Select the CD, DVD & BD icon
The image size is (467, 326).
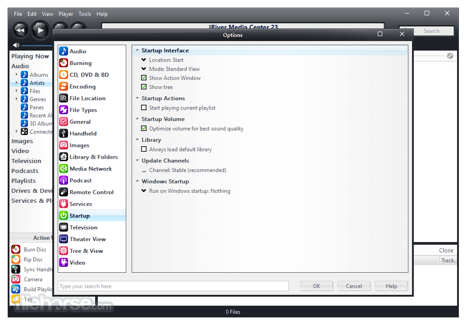[64, 75]
